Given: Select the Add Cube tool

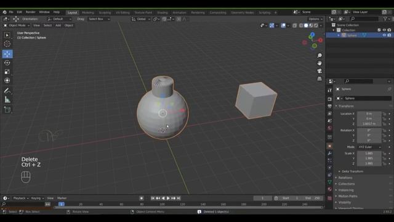Looking at the screenshot, I should (7, 110).
